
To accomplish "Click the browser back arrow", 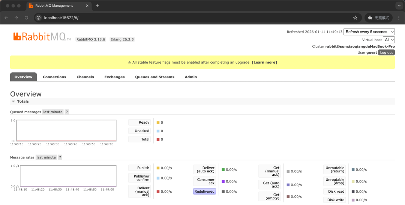I will point(6,18).
